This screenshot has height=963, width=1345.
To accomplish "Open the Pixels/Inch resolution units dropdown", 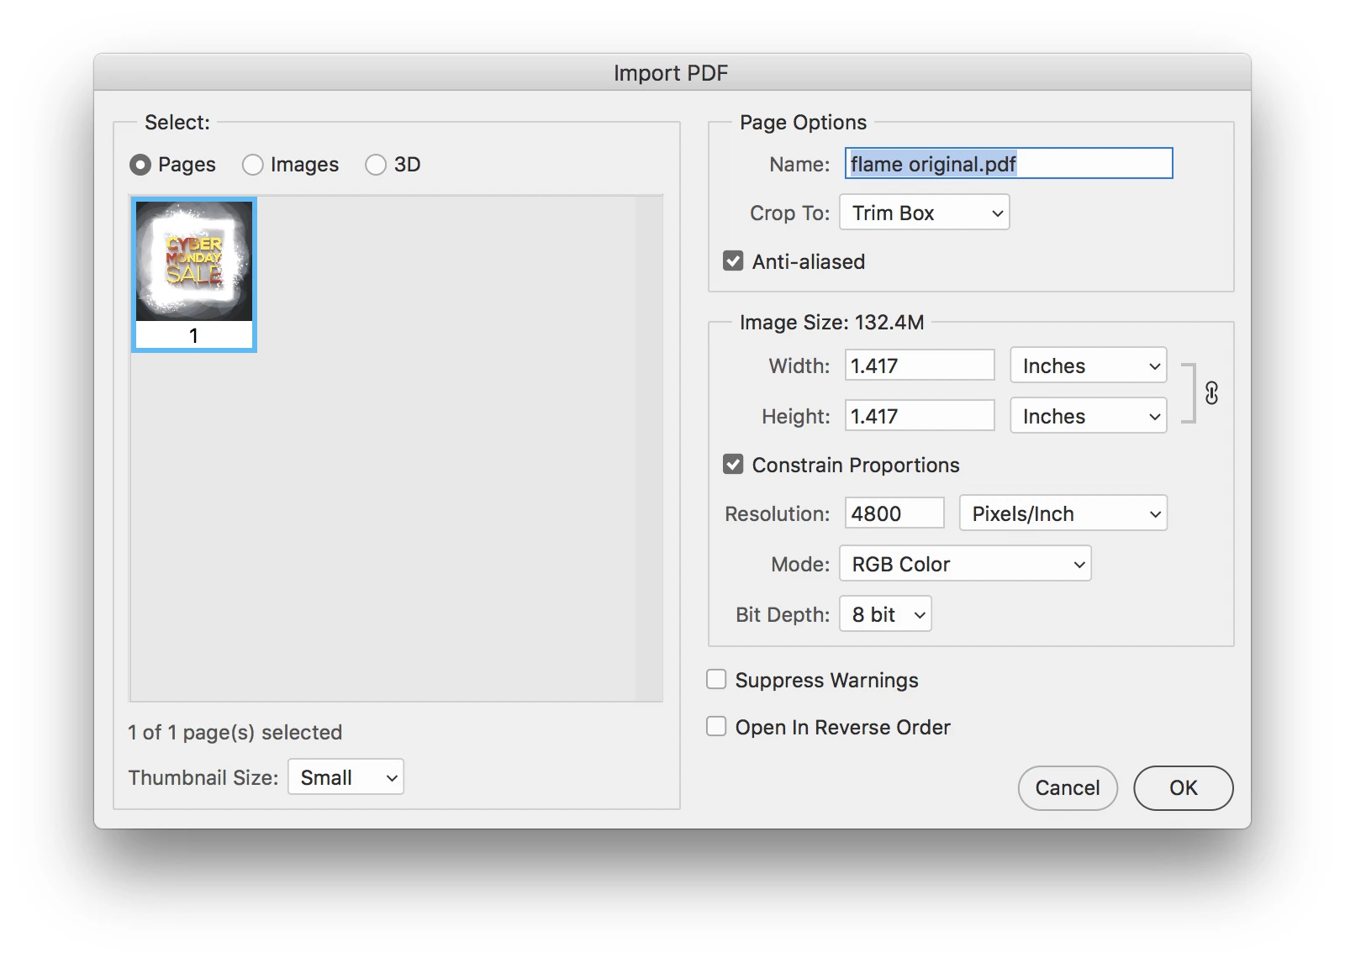I will [x=1063, y=513].
